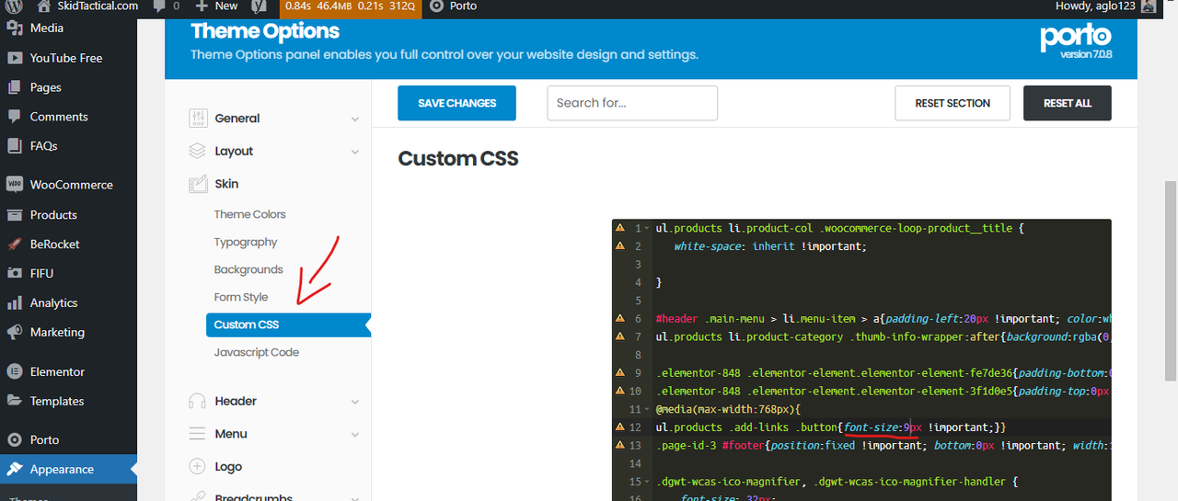Open the Theme Colors sub-option
The height and width of the screenshot is (501, 1178).
(250, 214)
